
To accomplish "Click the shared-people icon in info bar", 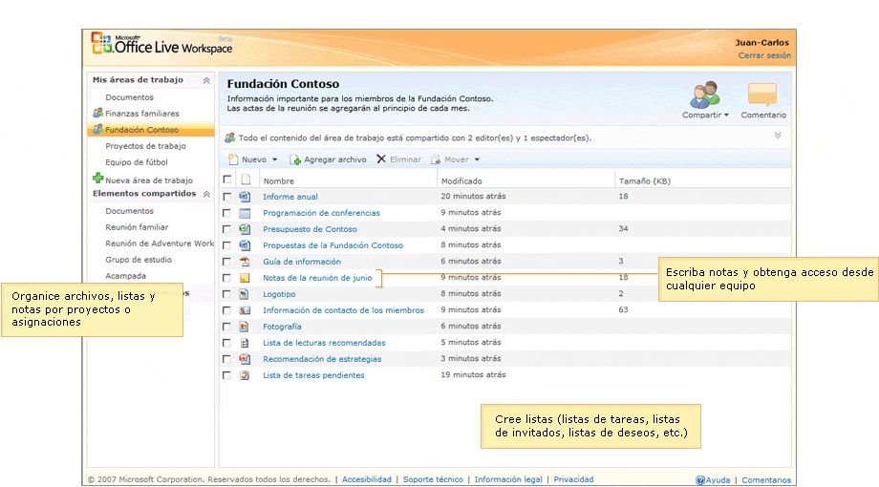I will (230, 138).
